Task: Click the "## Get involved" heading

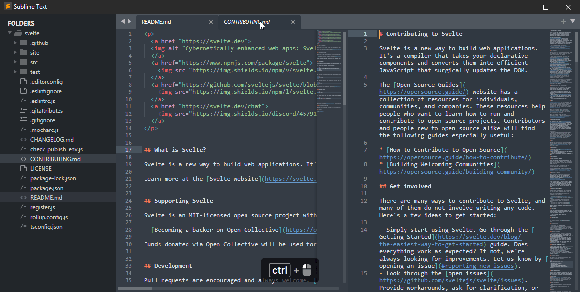Action: 405,186
